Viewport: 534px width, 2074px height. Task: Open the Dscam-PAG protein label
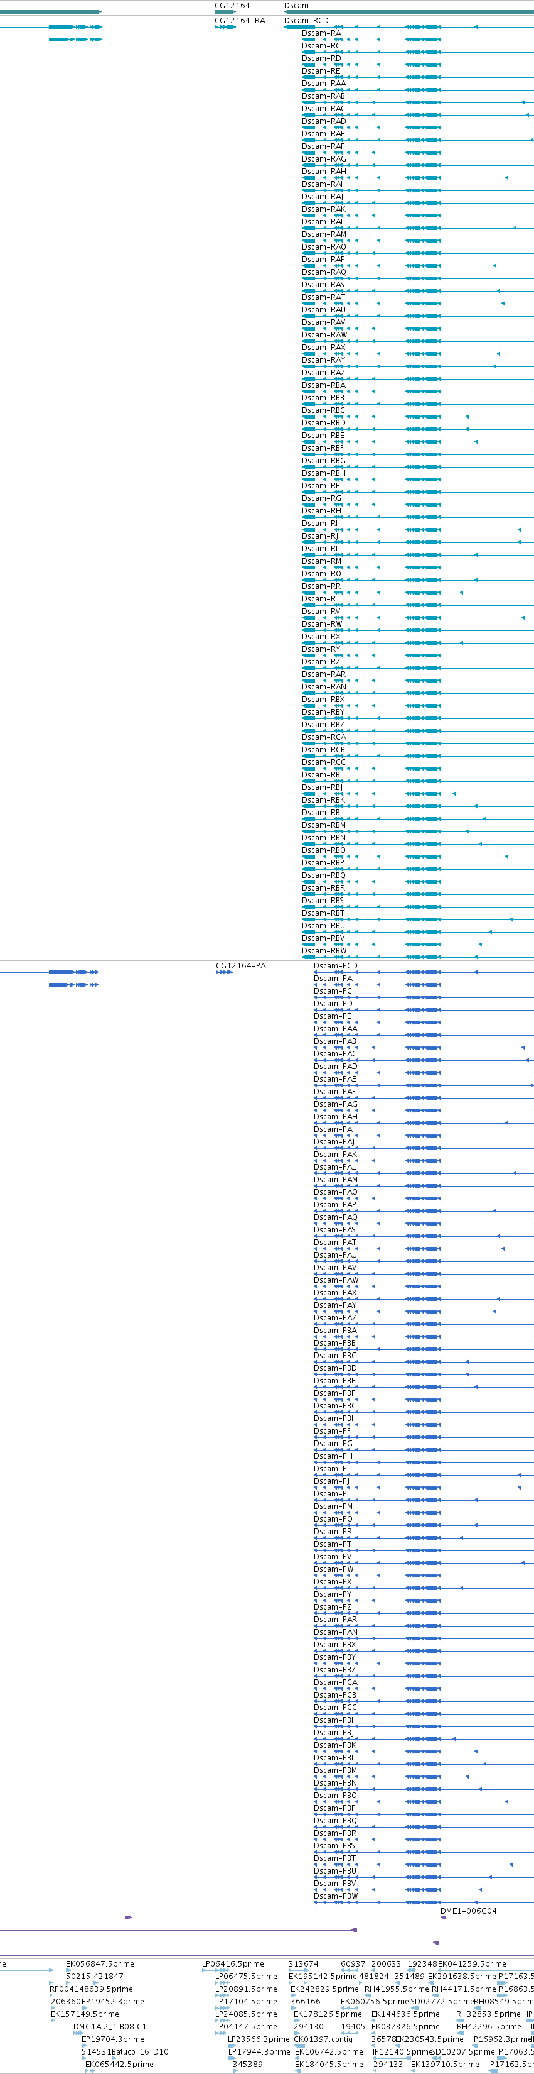click(335, 1104)
